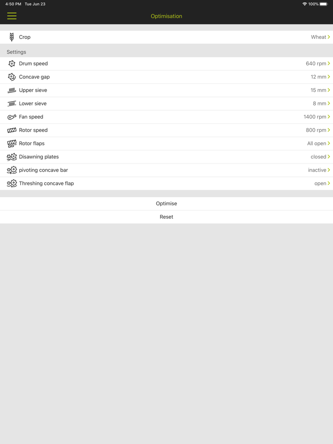333x444 pixels.
Task: Tap the wheat crop icon
Action: coord(12,37)
